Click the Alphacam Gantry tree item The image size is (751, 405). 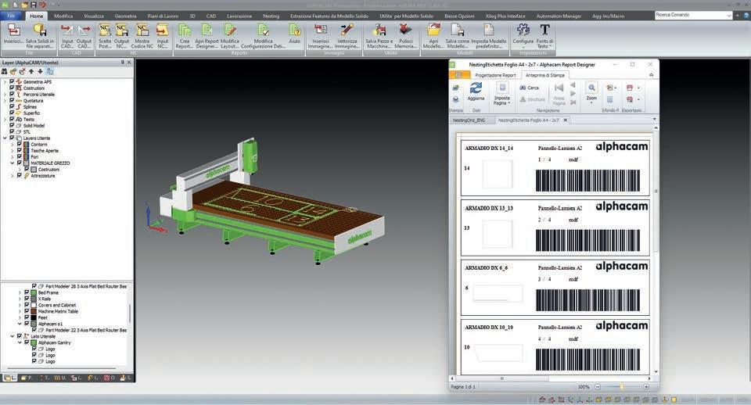(x=54, y=342)
